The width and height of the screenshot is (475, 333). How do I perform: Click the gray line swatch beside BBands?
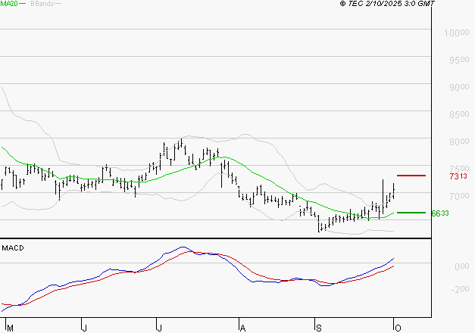(x=58, y=5)
